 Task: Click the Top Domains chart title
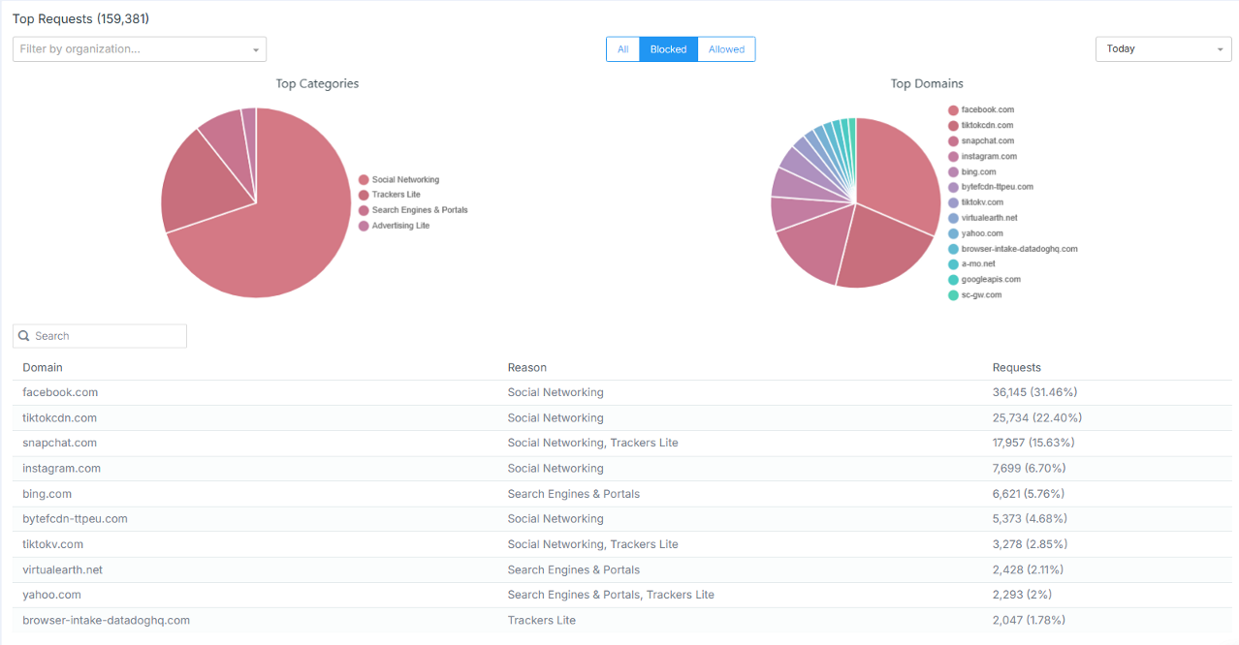coord(927,84)
